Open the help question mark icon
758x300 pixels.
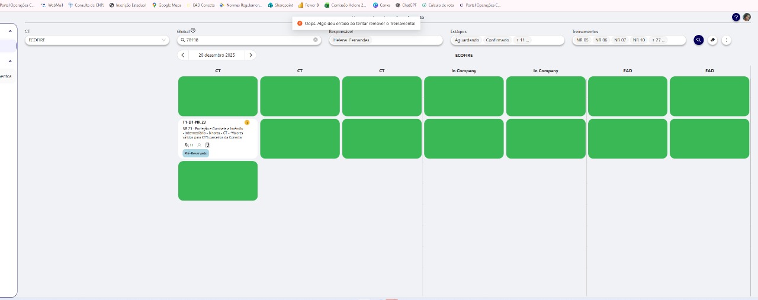(x=736, y=17)
